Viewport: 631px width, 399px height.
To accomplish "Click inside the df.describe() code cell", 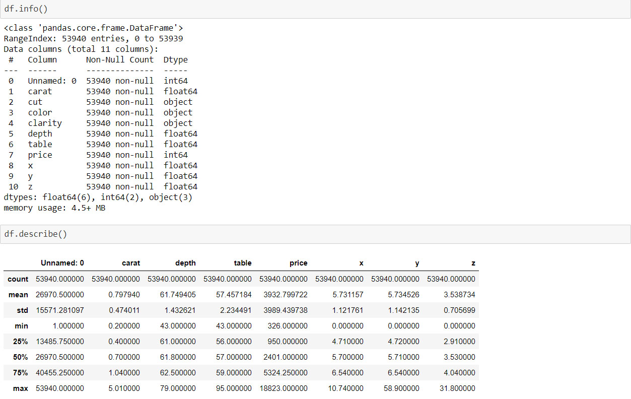I will [x=315, y=234].
